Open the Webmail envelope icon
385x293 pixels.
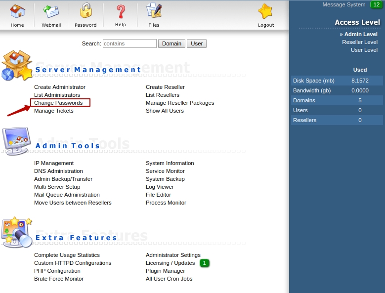pos(51,12)
